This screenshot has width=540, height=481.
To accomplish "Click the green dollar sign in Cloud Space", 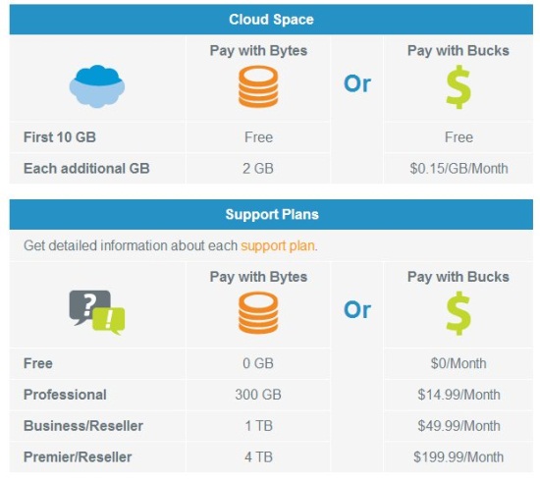I will 459,86.
